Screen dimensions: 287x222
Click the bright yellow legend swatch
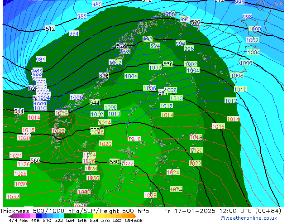coord(96,216)
